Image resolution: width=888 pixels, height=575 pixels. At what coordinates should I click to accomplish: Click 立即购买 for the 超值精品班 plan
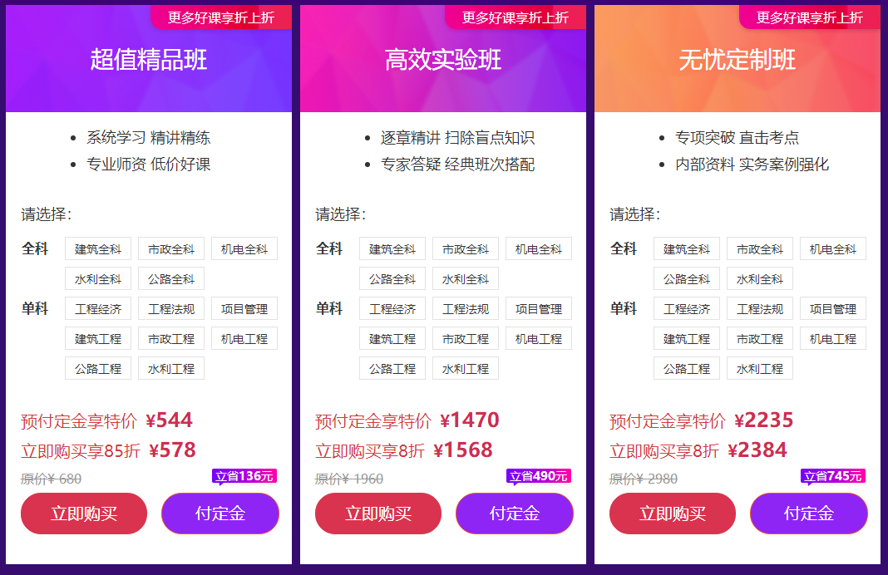83,514
